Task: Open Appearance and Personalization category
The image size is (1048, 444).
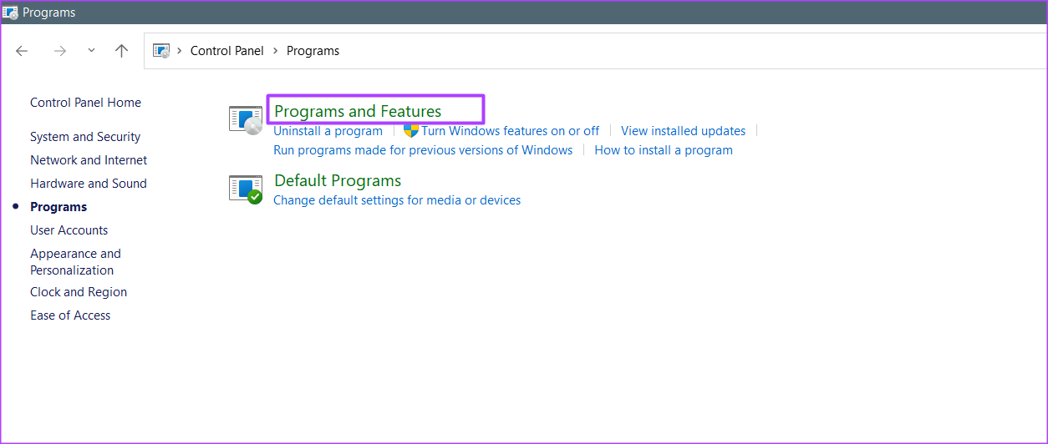Action: 75,262
